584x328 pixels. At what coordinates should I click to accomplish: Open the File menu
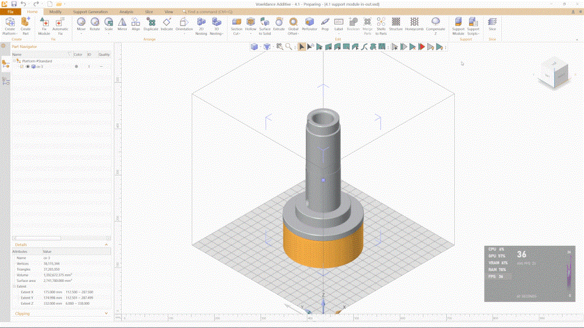[x=10, y=12]
